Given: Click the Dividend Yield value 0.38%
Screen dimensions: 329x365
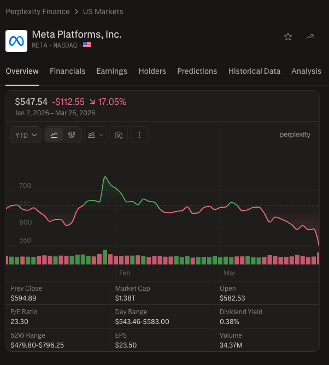Looking at the screenshot, I should (x=230, y=321).
